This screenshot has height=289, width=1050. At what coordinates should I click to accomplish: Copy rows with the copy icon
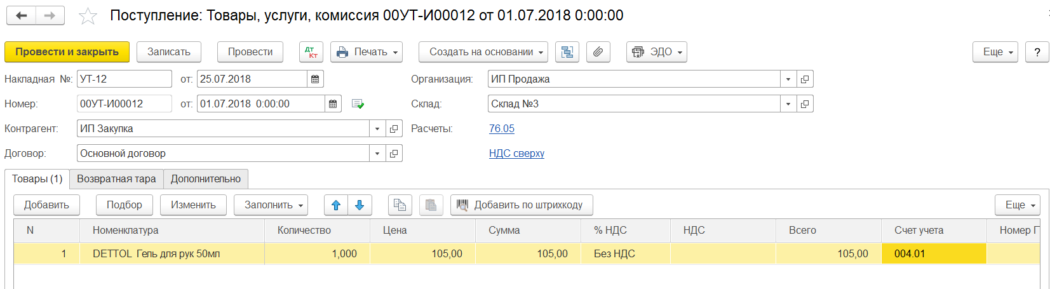pos(400,205)
